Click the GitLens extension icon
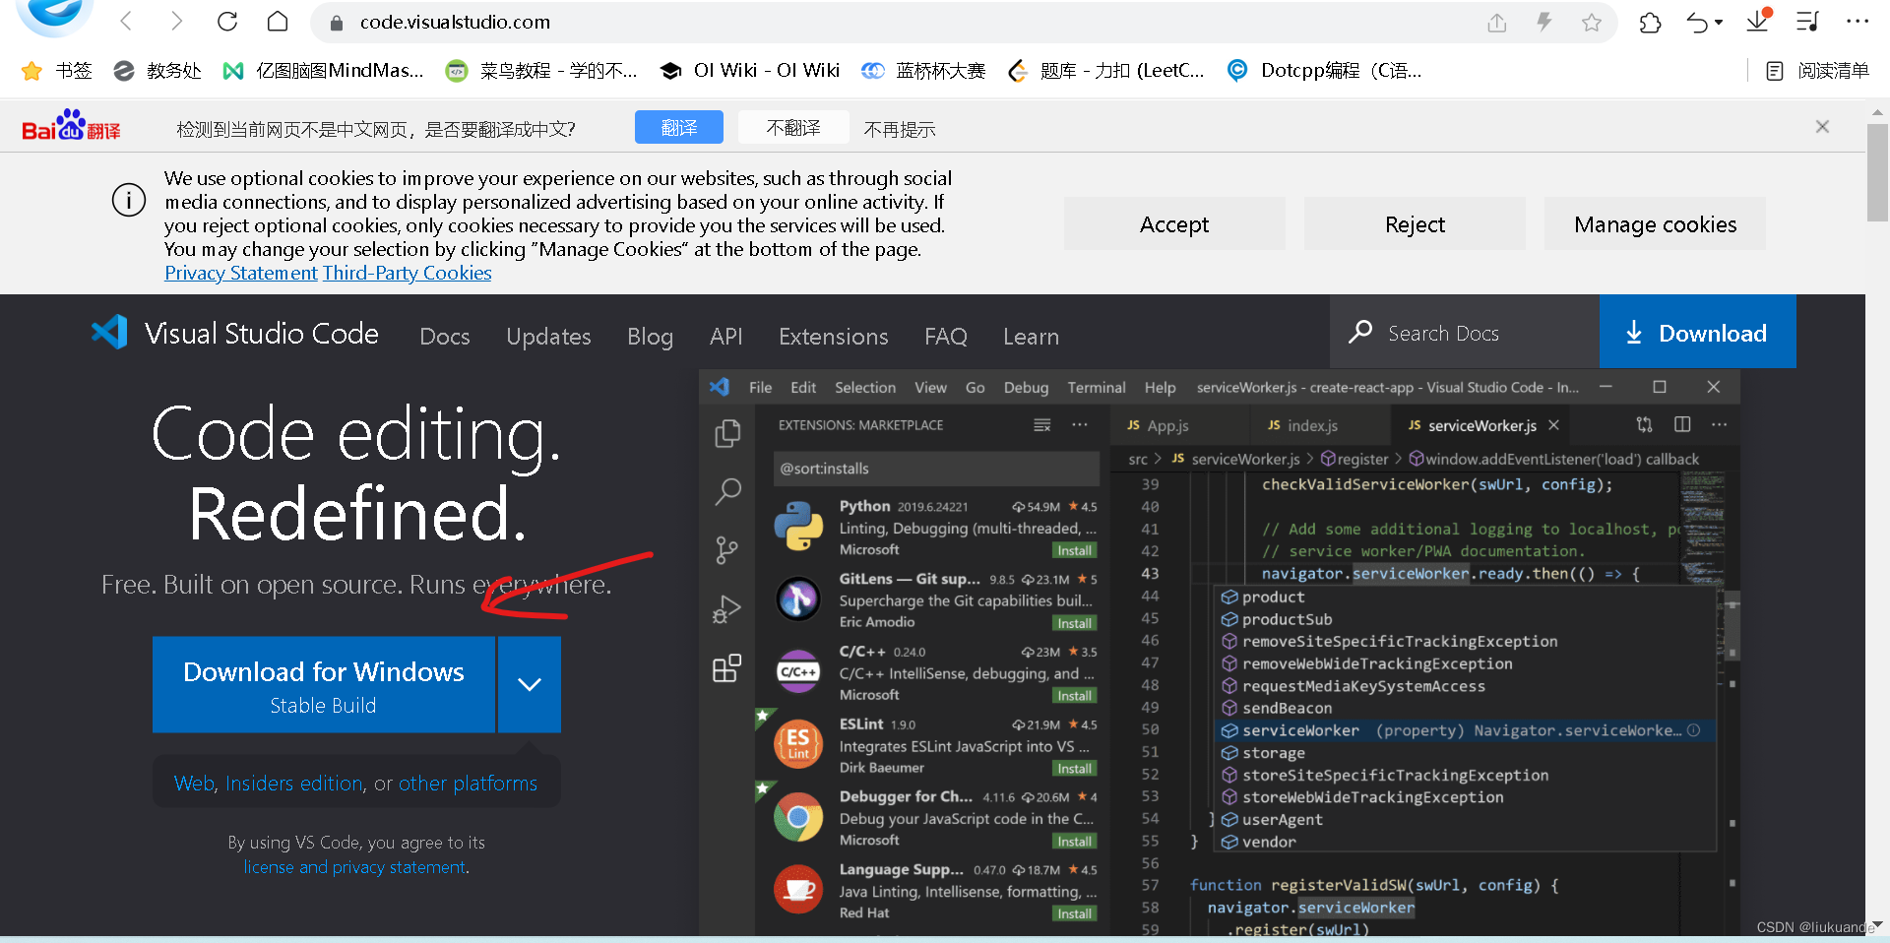Image resolution: width=1890 pixels, height=943 pixels. (x=798, y=598)
